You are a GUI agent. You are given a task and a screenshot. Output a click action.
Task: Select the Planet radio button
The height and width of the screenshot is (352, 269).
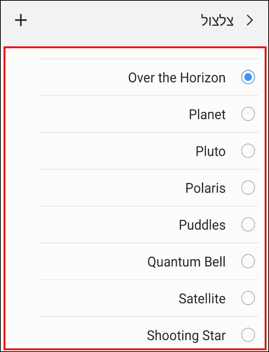pyautogui.click(x=248, y=114)
